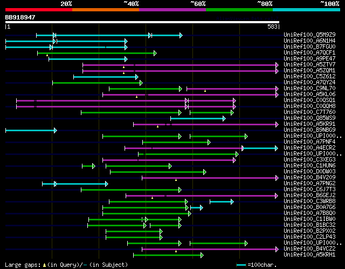Open hit UniRef100_A7QCF1
Image resolution: width=345 pixels, height=269 pixels.
click(309, 53)
